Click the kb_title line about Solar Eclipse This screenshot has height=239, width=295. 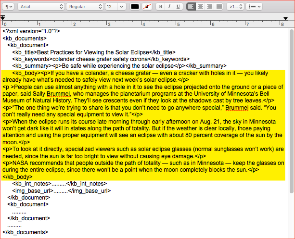click(x=94, y=52)
